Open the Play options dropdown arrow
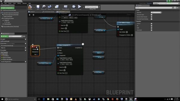This screenshot has height=101, width=180. [84, 7]
